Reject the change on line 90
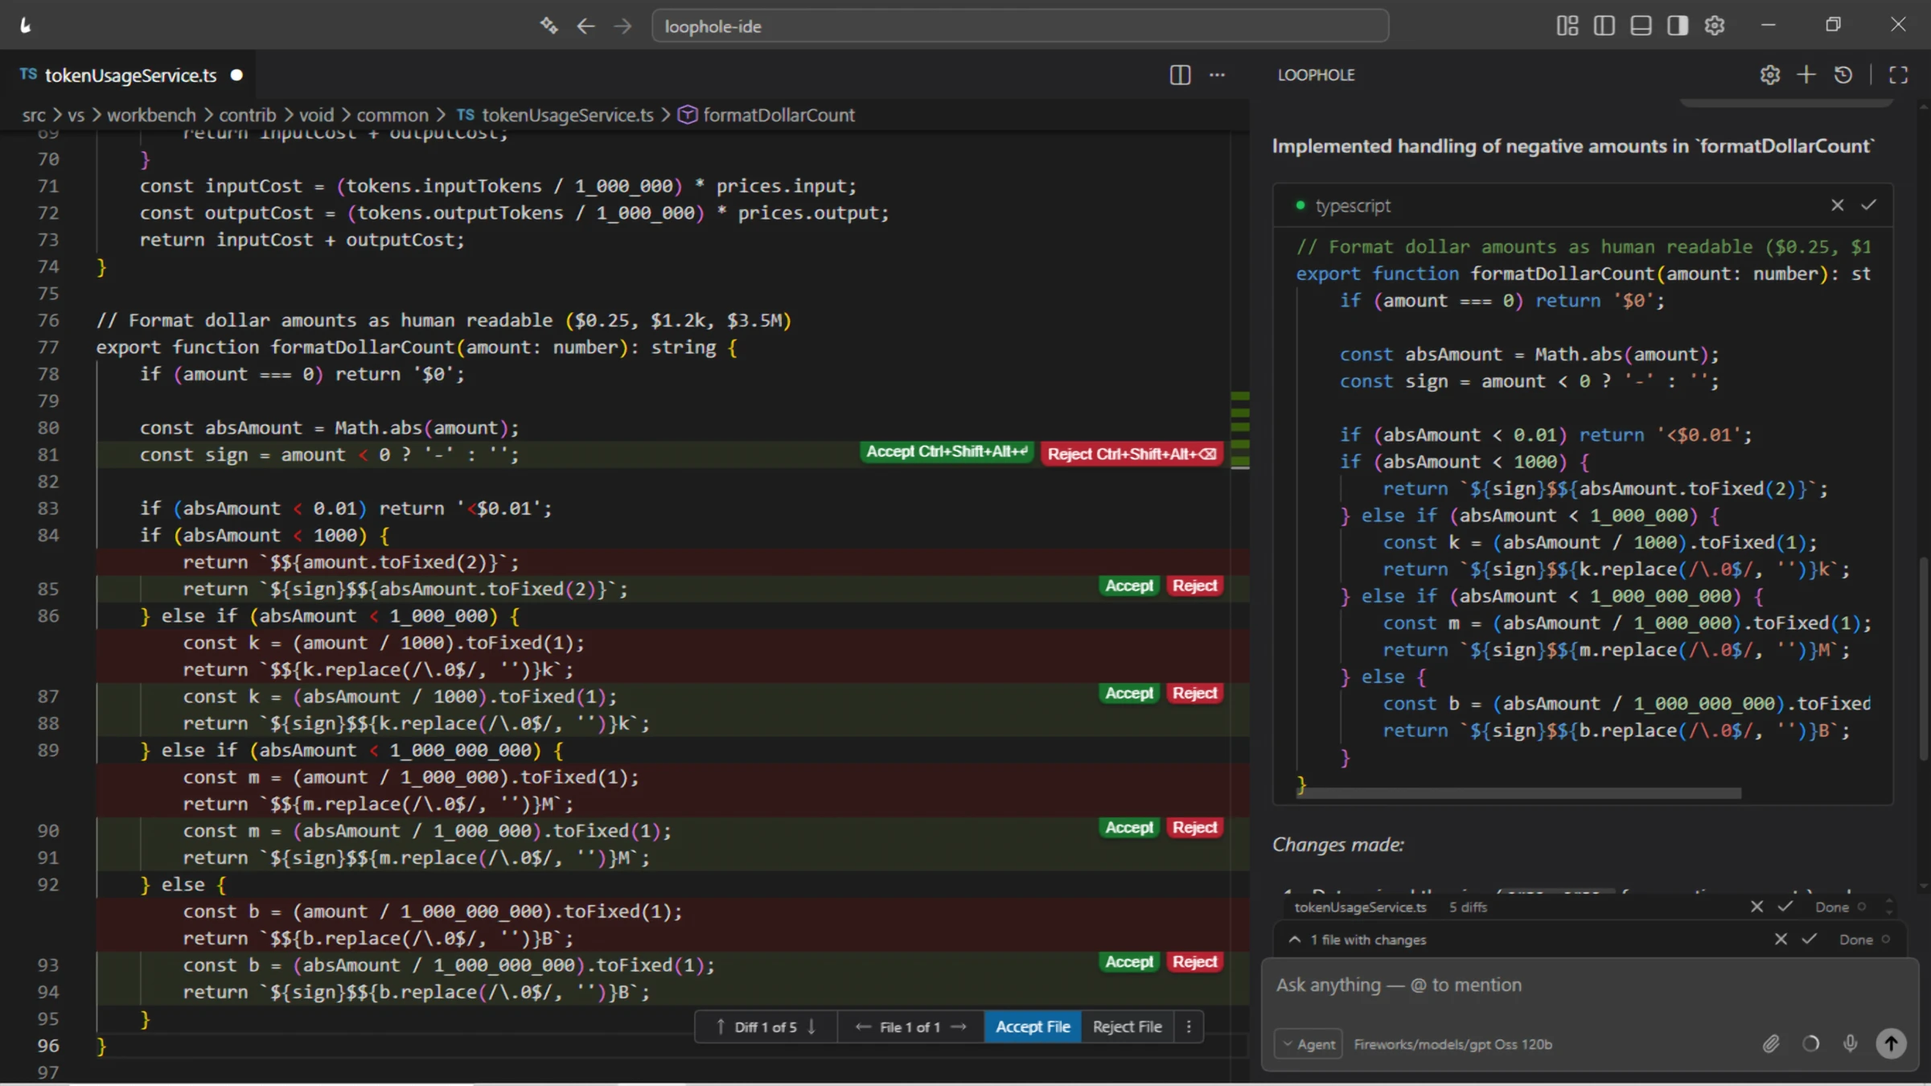This screenshot has height=1086, width=1931. (x=1194, y=828)
